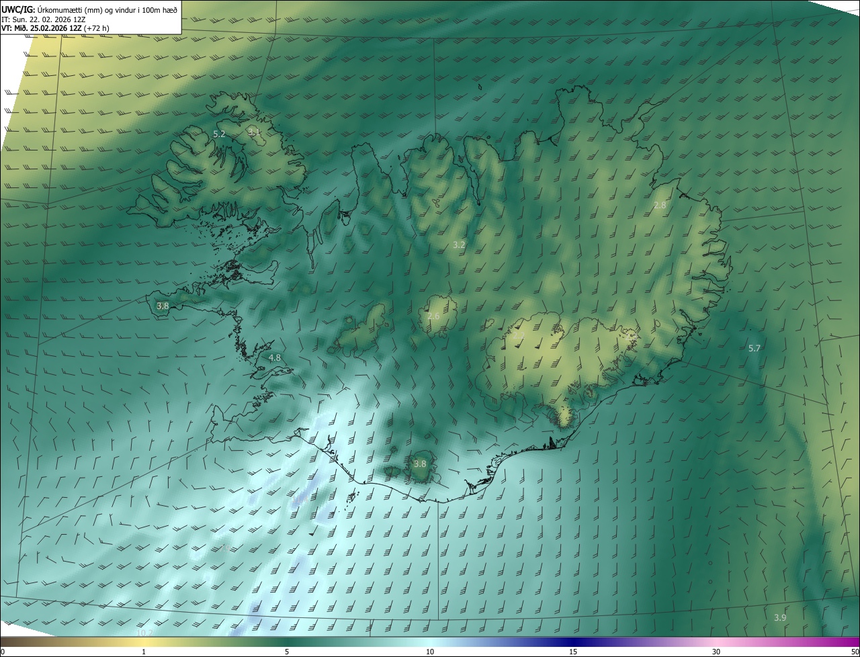Click the initial time line "IT: Sun. 22. 02. 2026 12Z"
Image resolution: width=860 pixels, height=657 pixels.
click(x=43, y=19)
